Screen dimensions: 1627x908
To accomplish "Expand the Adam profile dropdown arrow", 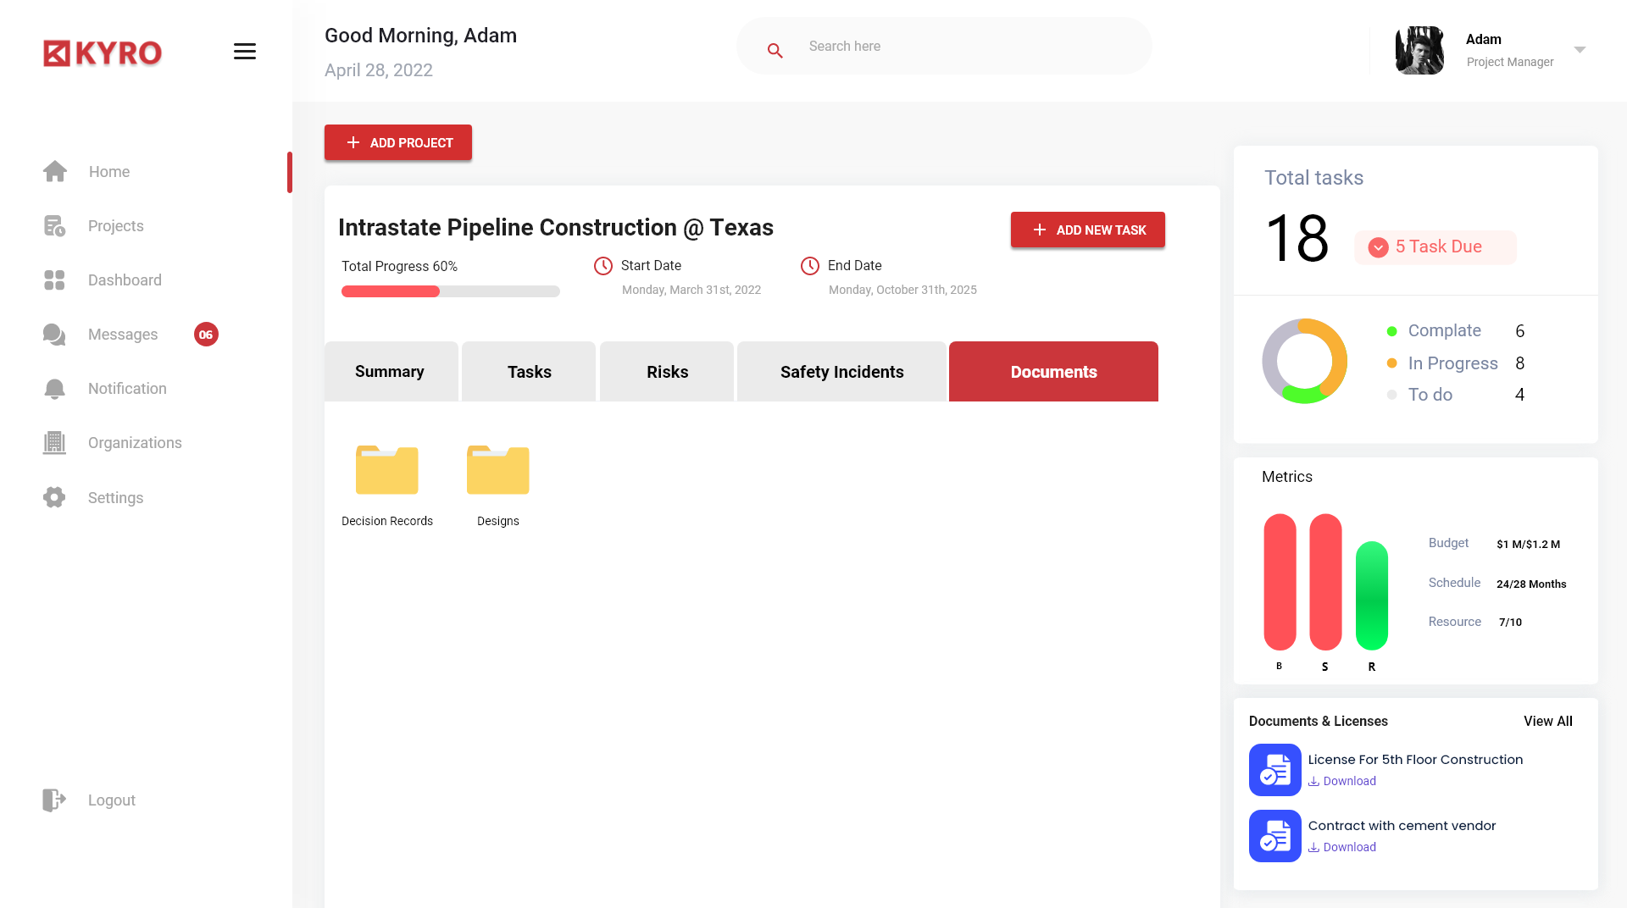I will click(x=1580, y=50).
